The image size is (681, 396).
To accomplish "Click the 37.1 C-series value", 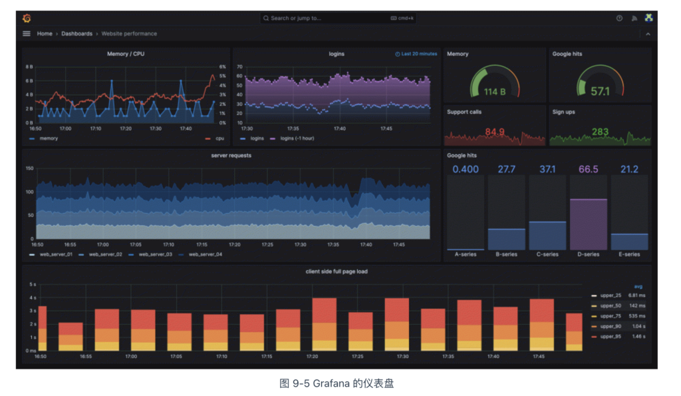I will pos(547,169).
